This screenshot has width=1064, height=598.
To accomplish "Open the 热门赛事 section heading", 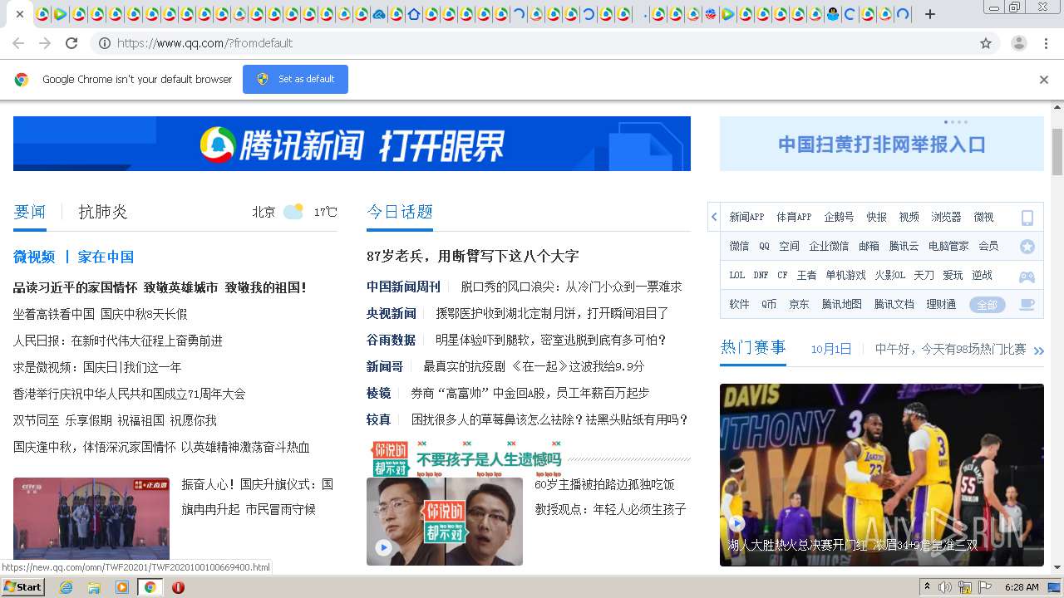I will [753, 347].
